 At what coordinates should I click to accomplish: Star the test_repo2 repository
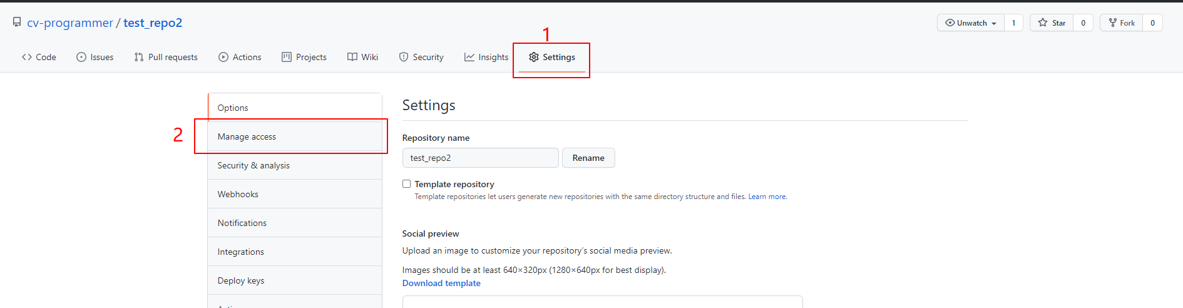coord(1052,23)
